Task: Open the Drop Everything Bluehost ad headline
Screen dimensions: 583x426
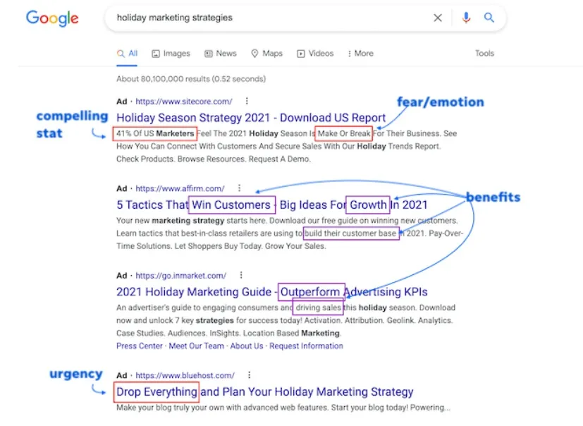Action: tap(263, 391)
